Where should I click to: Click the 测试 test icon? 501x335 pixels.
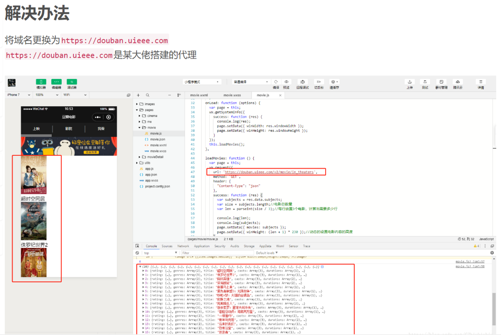pyautogui.click(x=425, y=82)
